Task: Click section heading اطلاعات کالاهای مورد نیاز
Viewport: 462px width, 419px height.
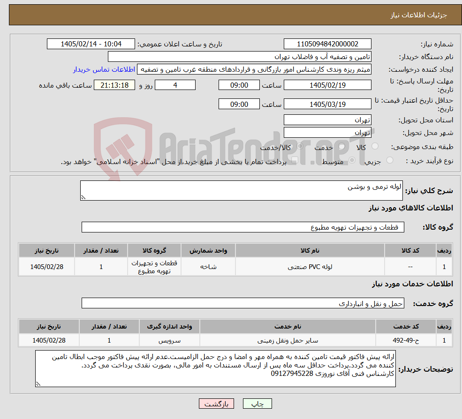Action: click(x=411, y=208)
